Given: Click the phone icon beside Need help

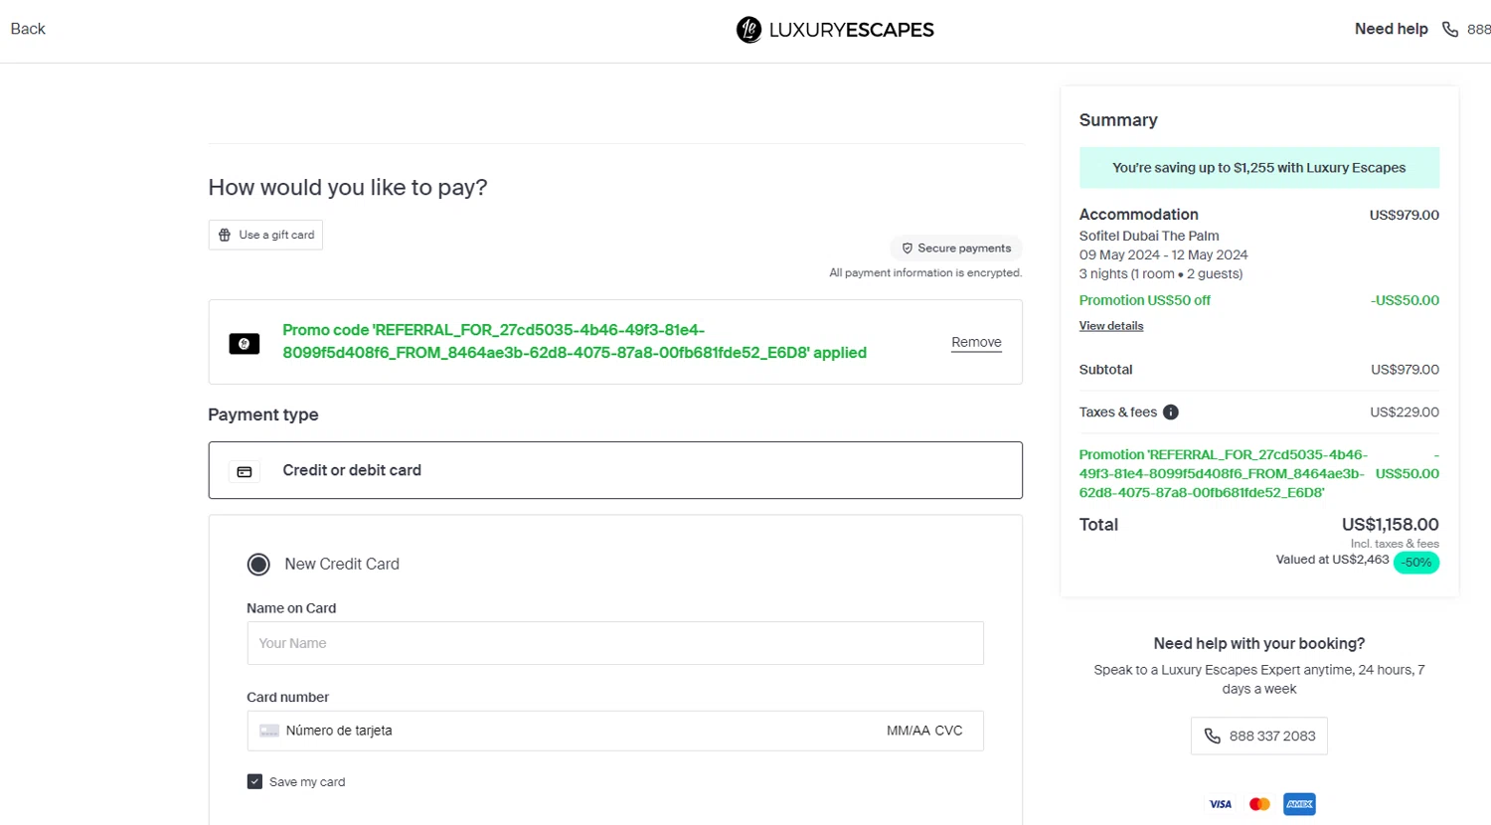Looking at the screenshot, I should pyautogui.click(x=1450, y=30).
